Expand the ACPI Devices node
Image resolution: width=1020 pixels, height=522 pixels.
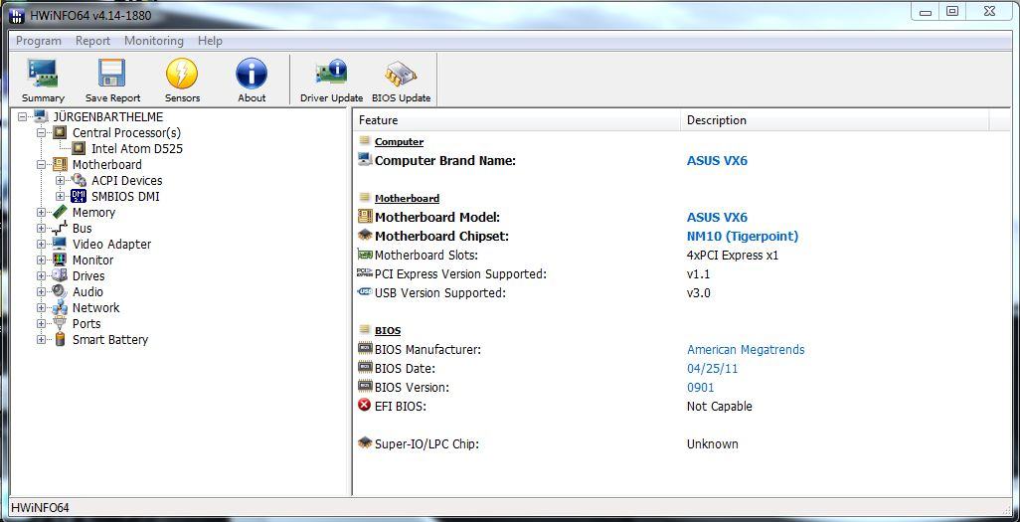pyautogui.click(x=61, y=180)
